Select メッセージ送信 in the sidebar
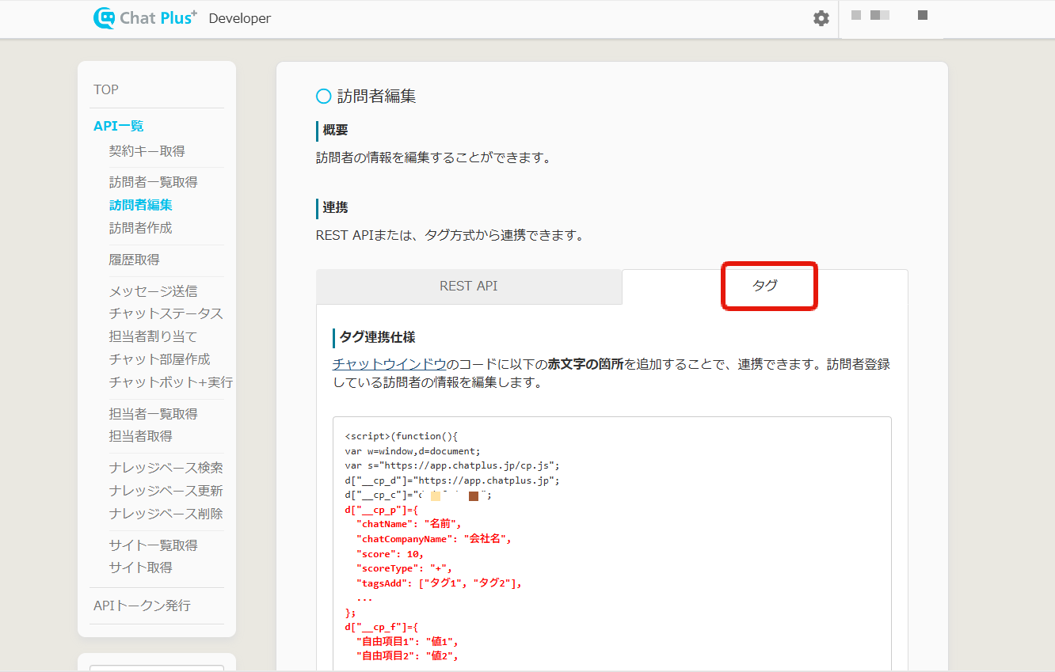 coord(153,291)
